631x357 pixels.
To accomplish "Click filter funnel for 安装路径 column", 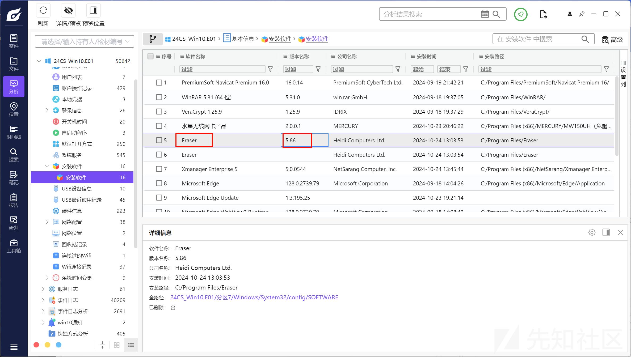I will (x=606, y=69).
